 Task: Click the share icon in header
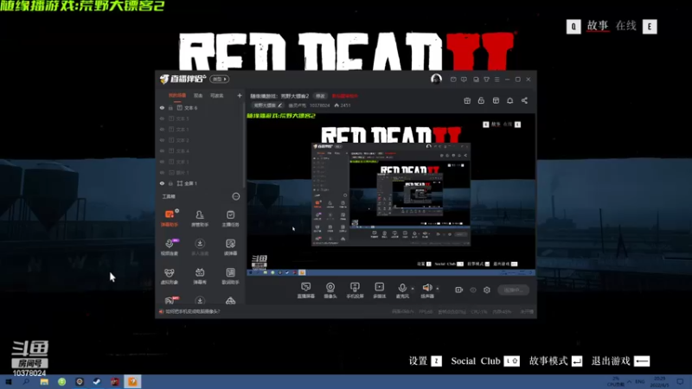pyautogui.click(x=524, y=100)
